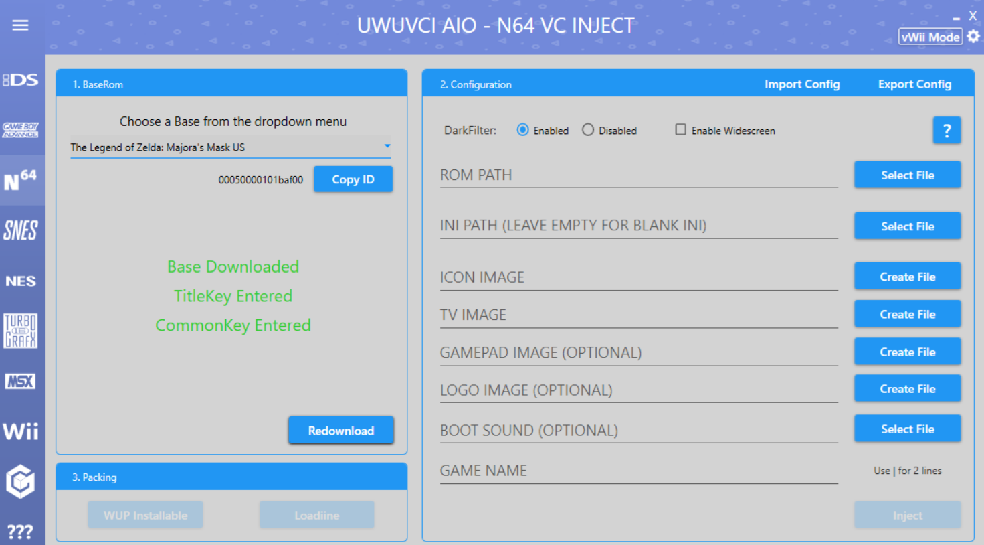
Task: Check the Enable Widescreen box
Action: point(680,130)
